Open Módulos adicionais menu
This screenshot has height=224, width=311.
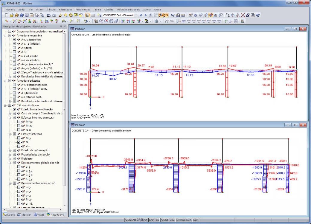(x=128, y=10)
